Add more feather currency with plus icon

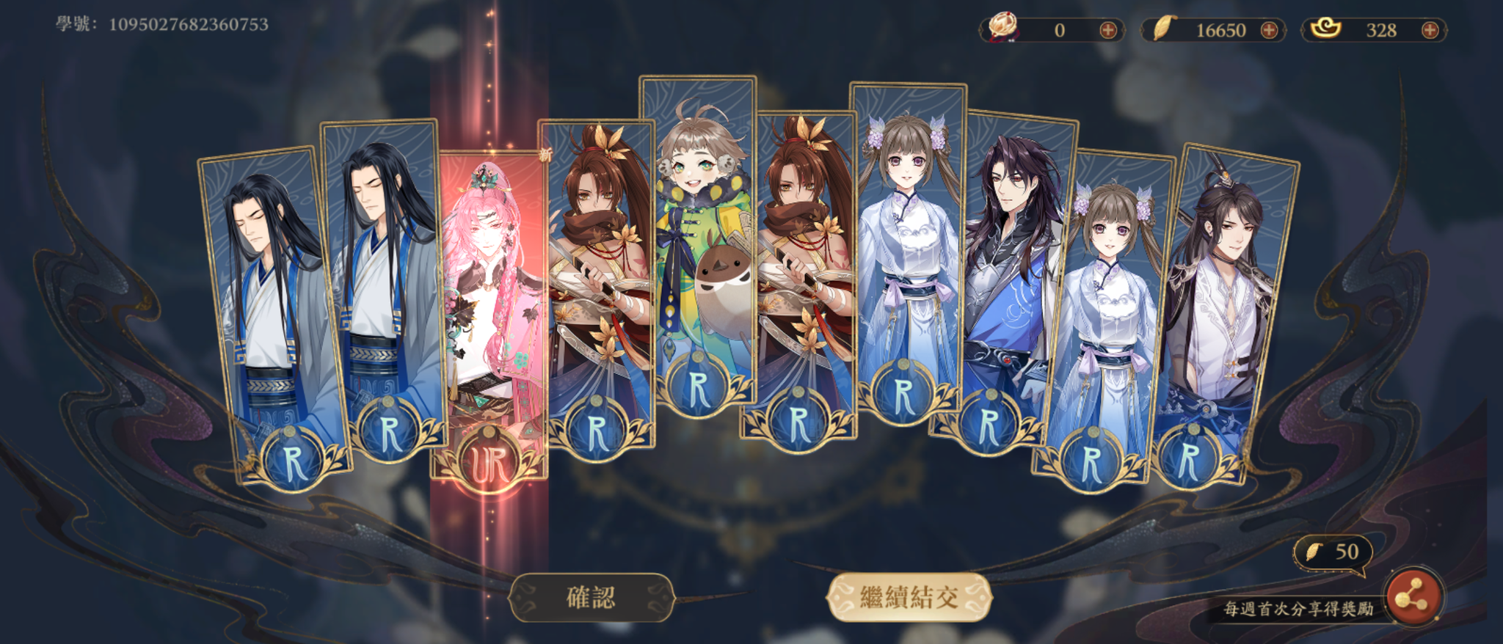click(x=1269, y=30)
